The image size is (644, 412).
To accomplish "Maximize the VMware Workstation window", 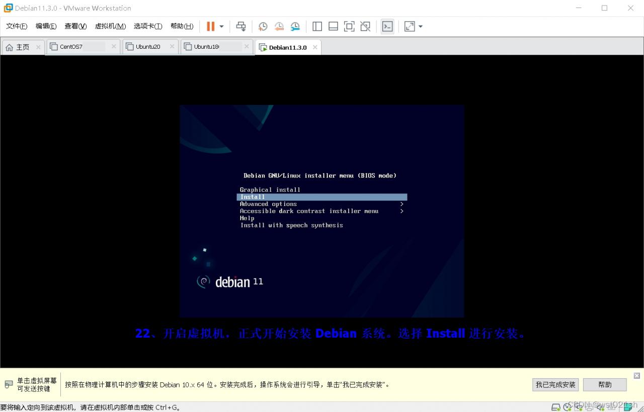I will tap(604, 8).
